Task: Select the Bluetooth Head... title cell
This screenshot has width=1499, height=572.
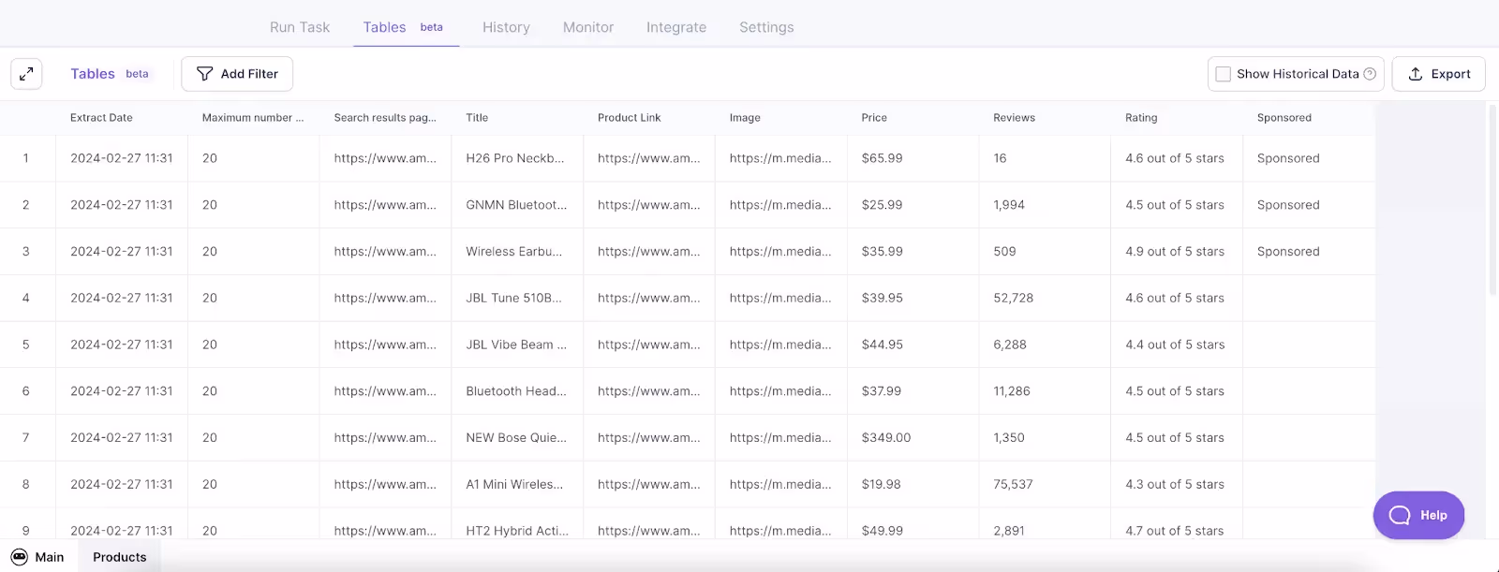Action: click(517, 391)
